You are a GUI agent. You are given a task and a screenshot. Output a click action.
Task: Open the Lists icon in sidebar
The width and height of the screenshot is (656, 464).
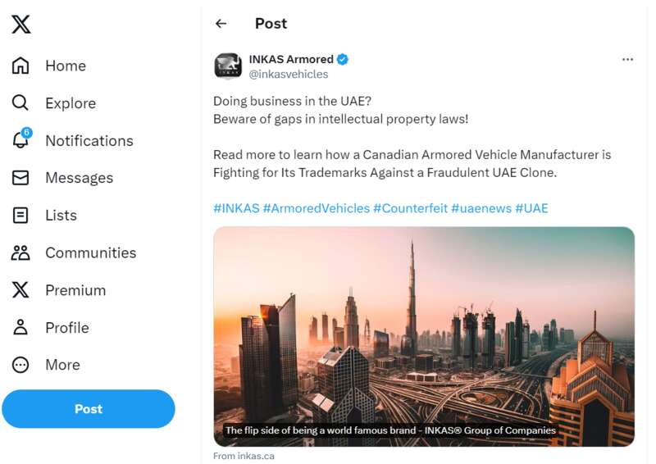[20, 216]
